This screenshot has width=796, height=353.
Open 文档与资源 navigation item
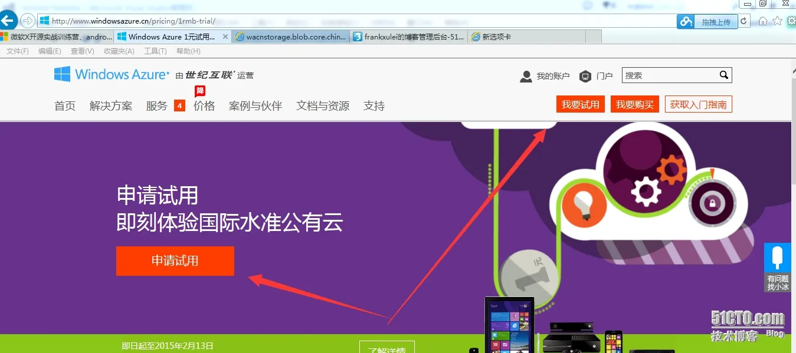pos(323,106)
